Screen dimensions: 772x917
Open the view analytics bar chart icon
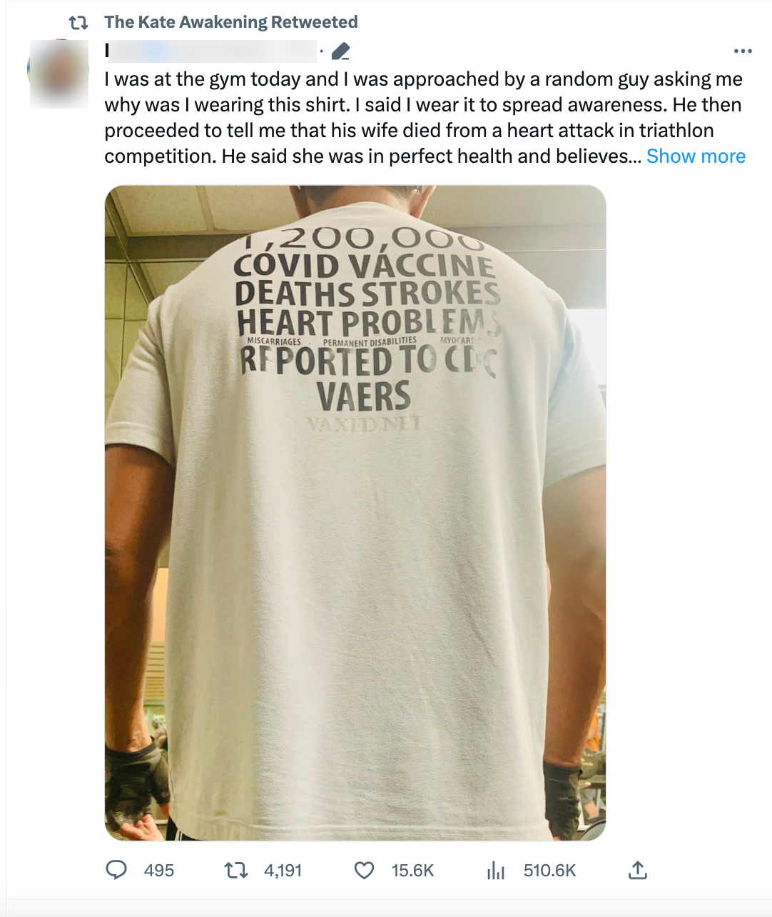click(496, 871)
